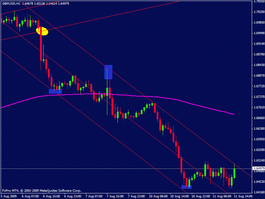Image resolution: width=265 pixels, height=199 pixels.
Task: Click the 10 Aug 14:00 time label
Action: [x=179, y=196]
